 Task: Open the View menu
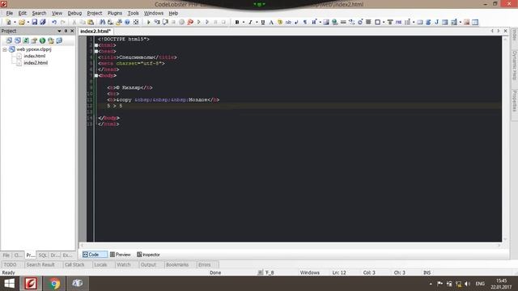click(x=57, y=13)
